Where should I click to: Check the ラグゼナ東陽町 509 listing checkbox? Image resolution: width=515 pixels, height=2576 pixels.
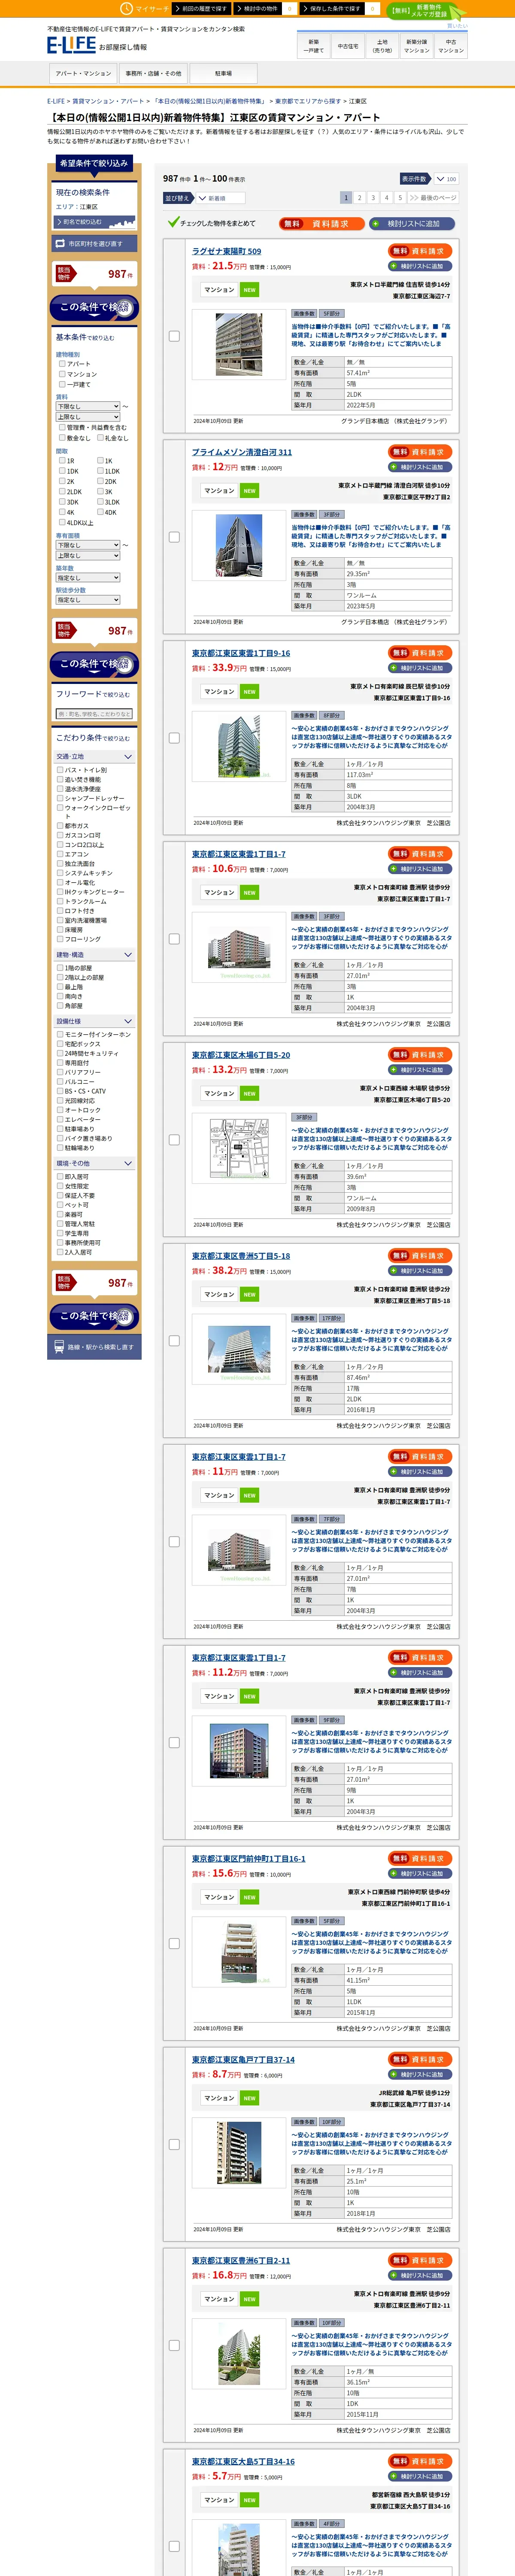point(174,336)
